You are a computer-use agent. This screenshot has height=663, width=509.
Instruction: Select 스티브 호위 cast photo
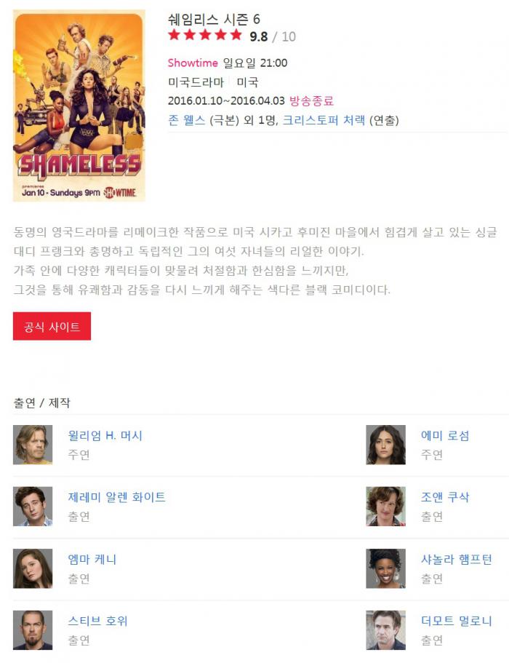33,630
